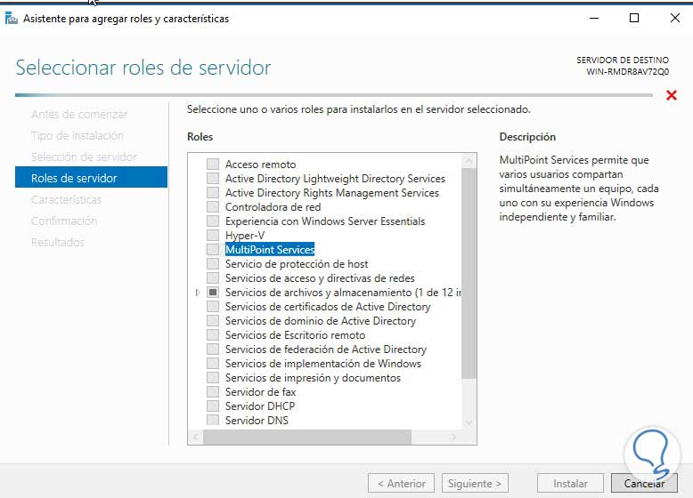The image size is (693, 498).
Task: Enable the Active Directory Rights Management Services checkbox
Action: click(x=213, y=193)
